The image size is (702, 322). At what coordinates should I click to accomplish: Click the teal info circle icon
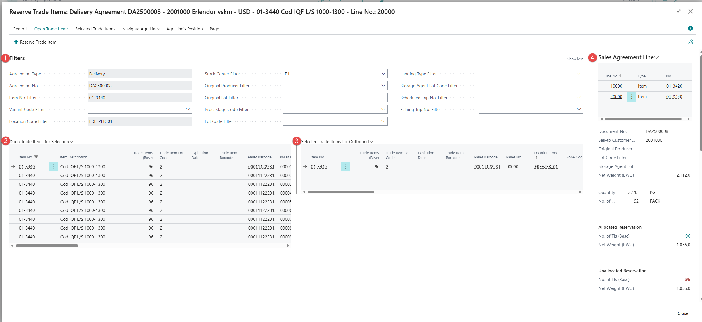pyautogui.click(x=690, y=28)
